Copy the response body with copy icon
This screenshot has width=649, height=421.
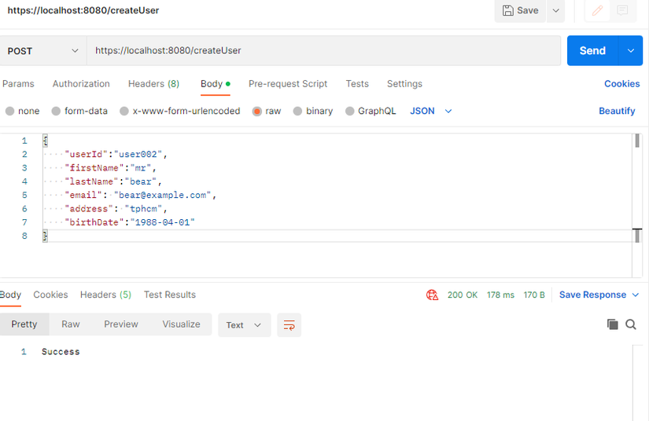[612, 324]
